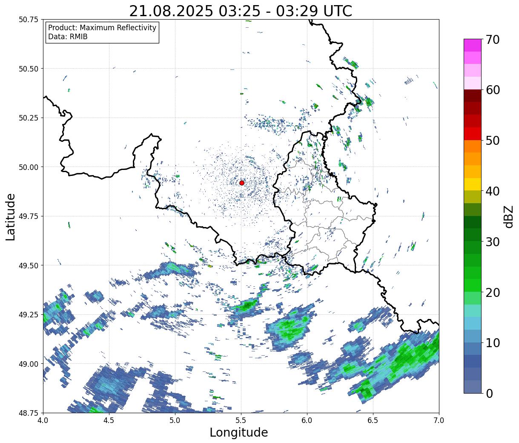Click latitude tick label 49.75
This screenshot has height=443, width=519.
(x=29, y=216)
